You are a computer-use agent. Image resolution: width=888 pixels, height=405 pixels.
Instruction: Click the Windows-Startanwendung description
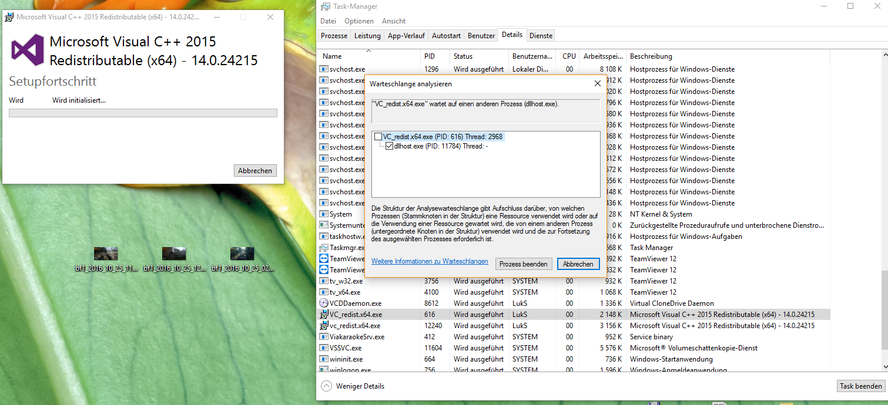[x=671, y=359]
